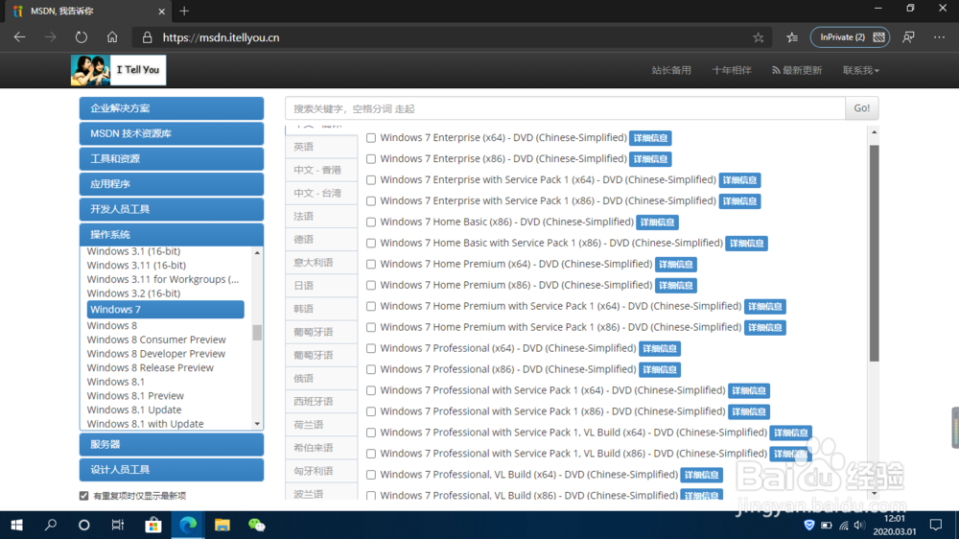Image resolution: width=959 pixels, height=539 pixels.
Task: Open the favorites list icon
Action: point(792,37)
